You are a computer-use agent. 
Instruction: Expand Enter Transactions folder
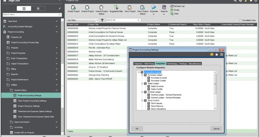57,58
